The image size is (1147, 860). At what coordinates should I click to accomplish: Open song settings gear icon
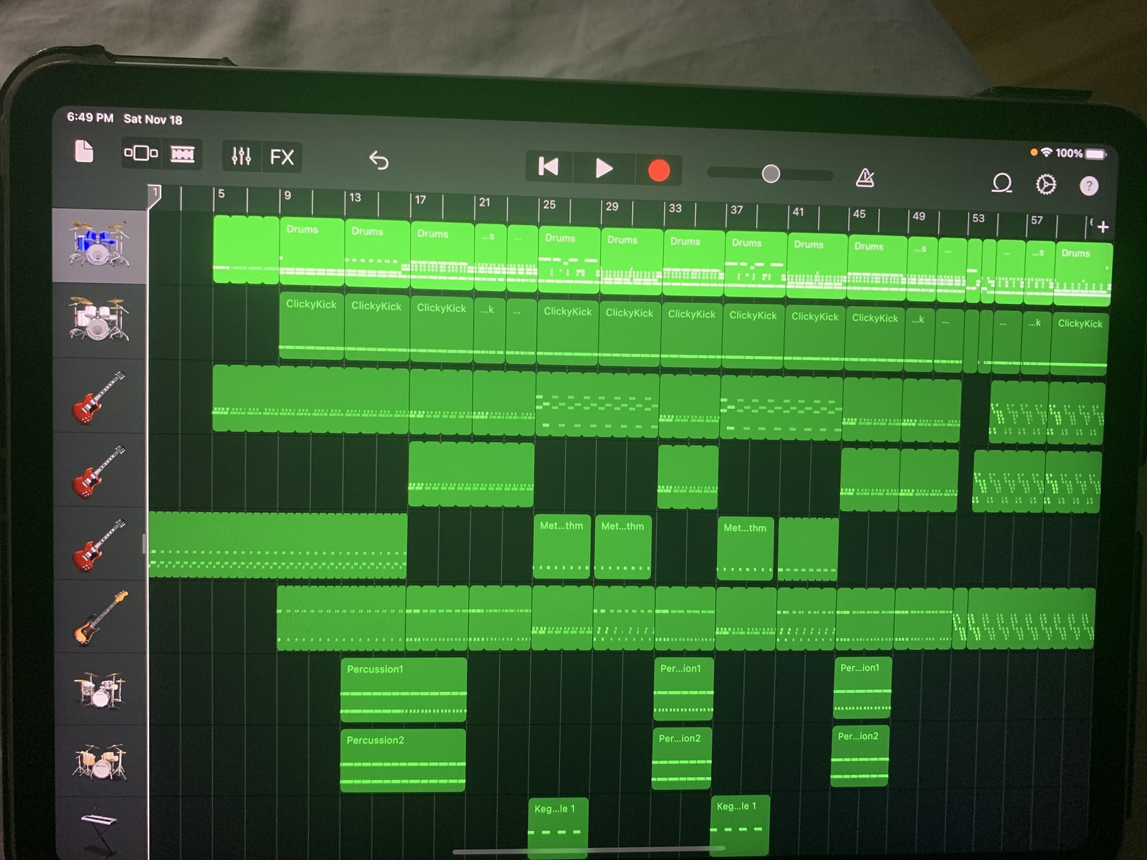click(1046, 185)
